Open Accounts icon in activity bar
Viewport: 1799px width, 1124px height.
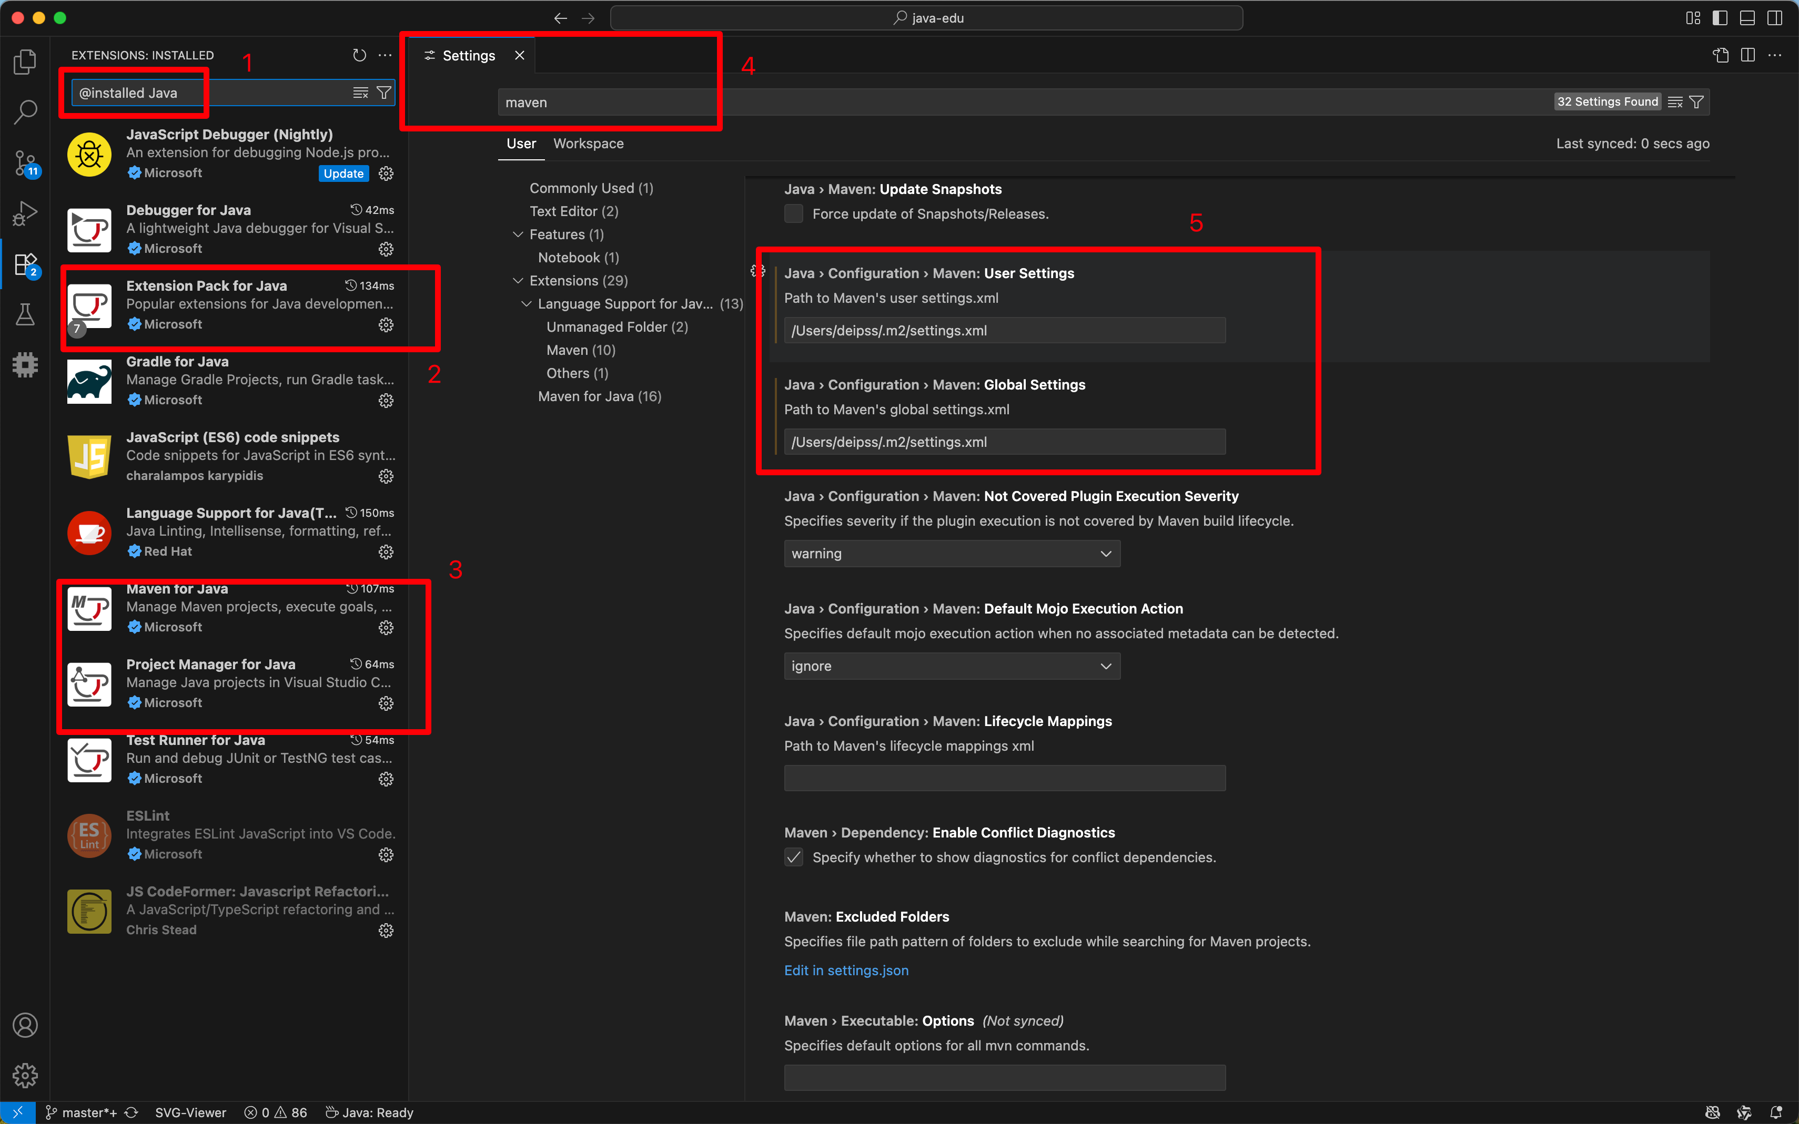tap(25, 1025)
